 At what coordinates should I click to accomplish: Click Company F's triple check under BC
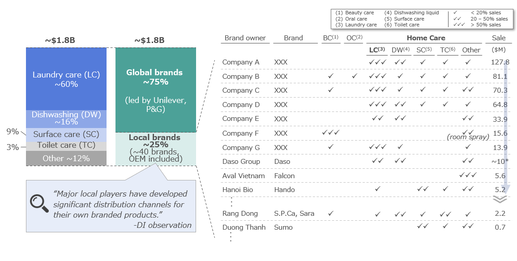(x=331, y=133)
